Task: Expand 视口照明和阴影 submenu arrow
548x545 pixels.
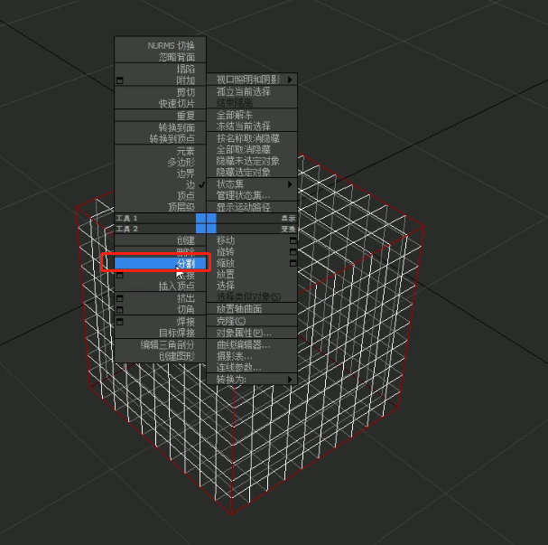Action: pyautogui.click(x=290, y=80)
